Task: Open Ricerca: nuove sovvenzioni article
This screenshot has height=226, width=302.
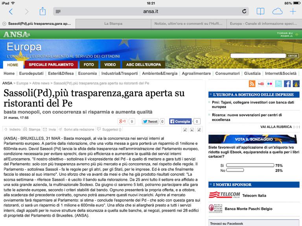Action: tap(247, 117)
